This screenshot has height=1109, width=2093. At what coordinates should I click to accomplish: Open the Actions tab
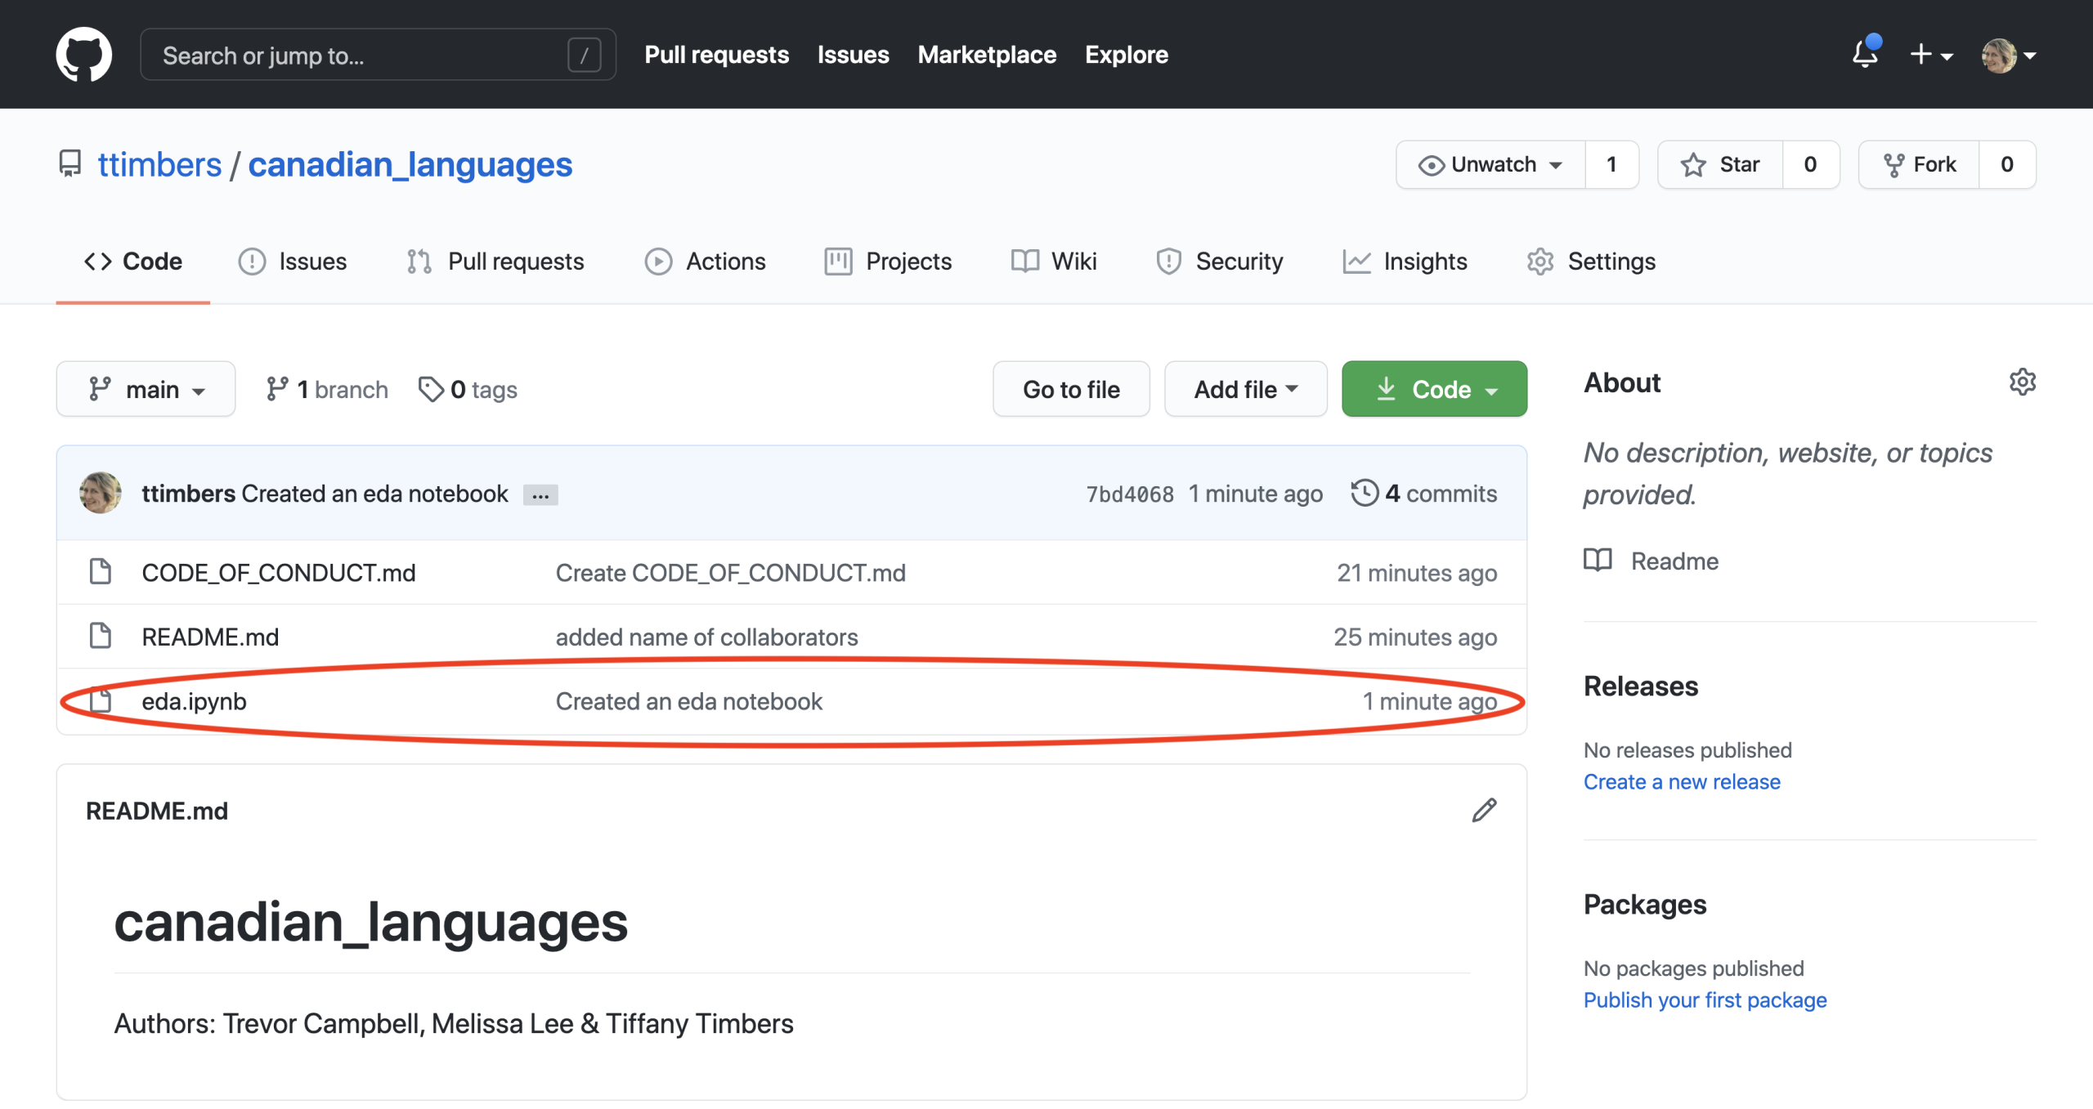point(705,262)
